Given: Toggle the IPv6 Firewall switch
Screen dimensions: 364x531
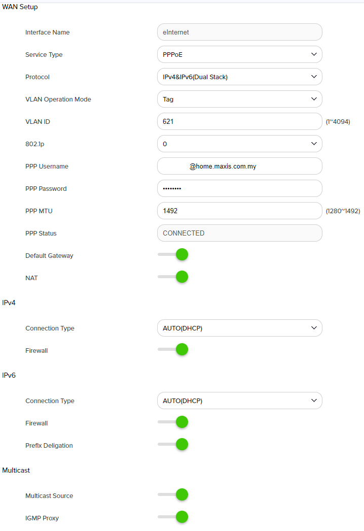Looking at the screenshot, I should pyautogui.click(x=173, y=422).
